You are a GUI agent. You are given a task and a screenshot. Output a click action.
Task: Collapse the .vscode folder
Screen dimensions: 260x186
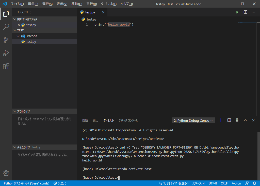18,36
